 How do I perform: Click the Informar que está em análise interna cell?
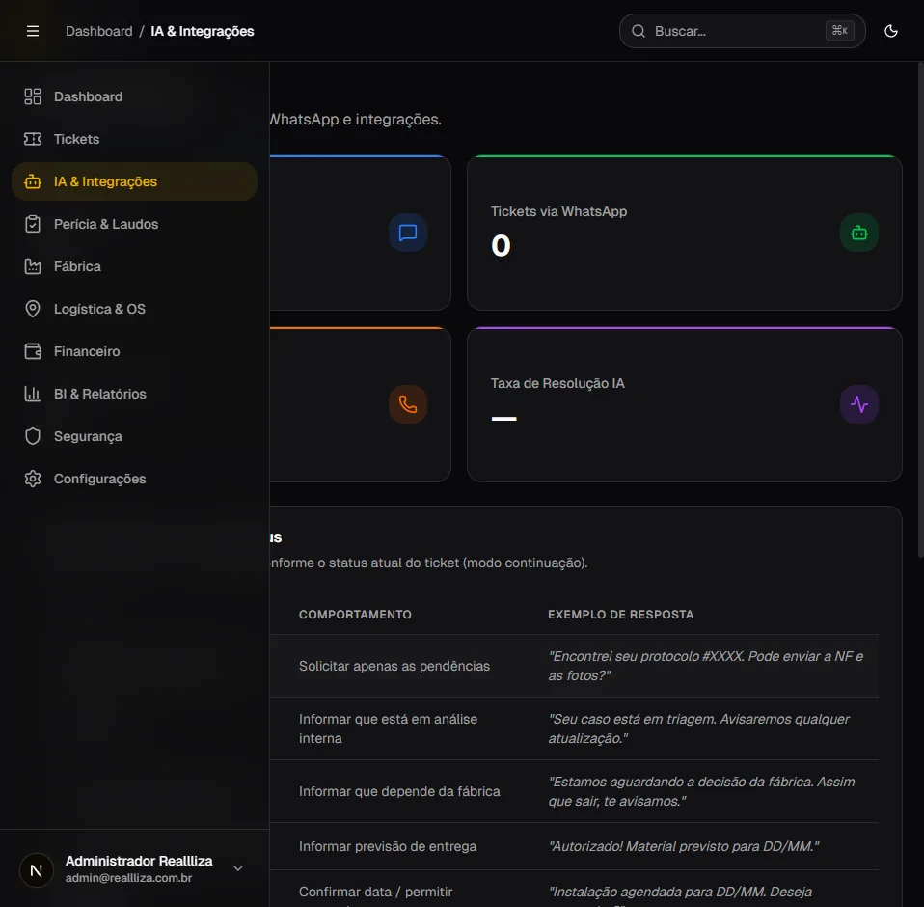click(x=389, y=728)
